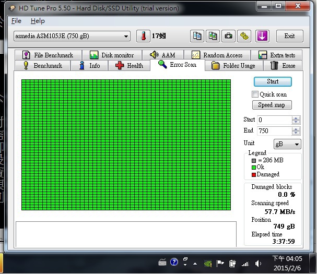Click the thermometer temperature icon

(x=143, y=36)
